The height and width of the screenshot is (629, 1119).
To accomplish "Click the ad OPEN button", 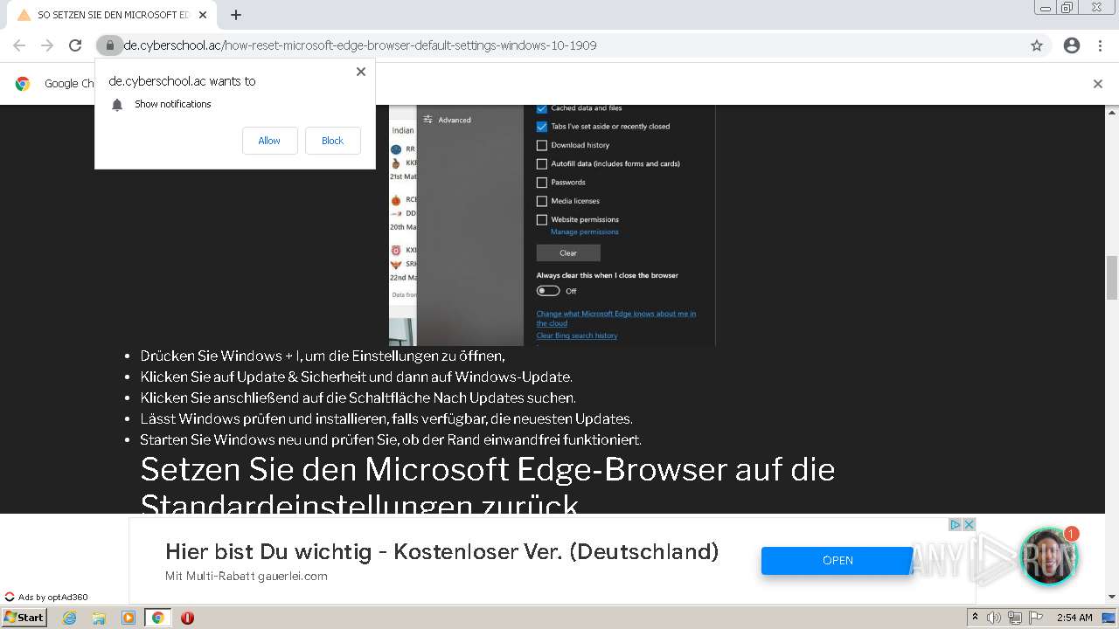I will (838, 561).
